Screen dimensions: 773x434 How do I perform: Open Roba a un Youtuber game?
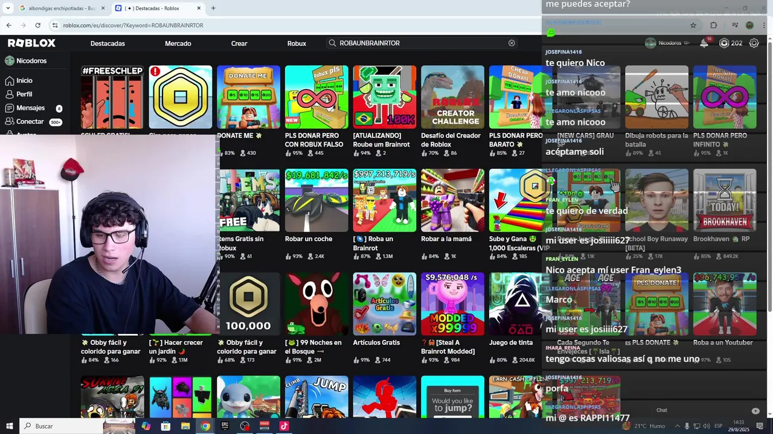725,304
